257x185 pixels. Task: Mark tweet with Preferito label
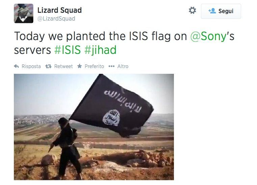tap(94, 66)
